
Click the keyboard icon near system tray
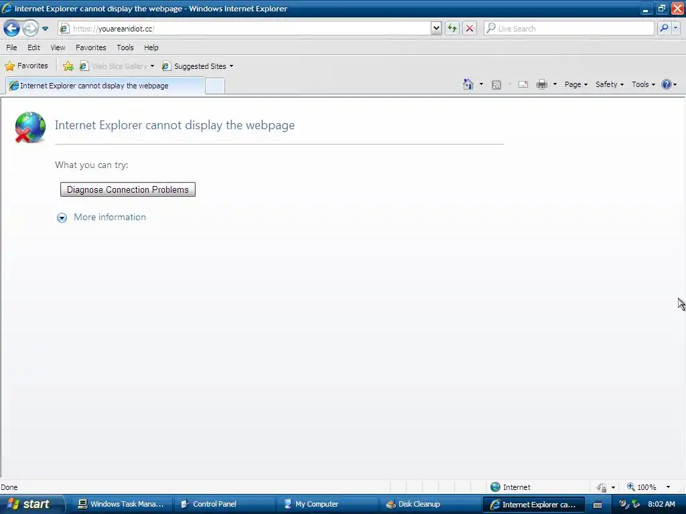point(598,505)
